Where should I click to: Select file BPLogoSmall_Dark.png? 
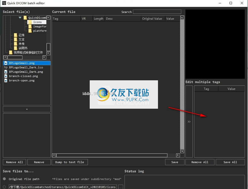tap(27, 72)
